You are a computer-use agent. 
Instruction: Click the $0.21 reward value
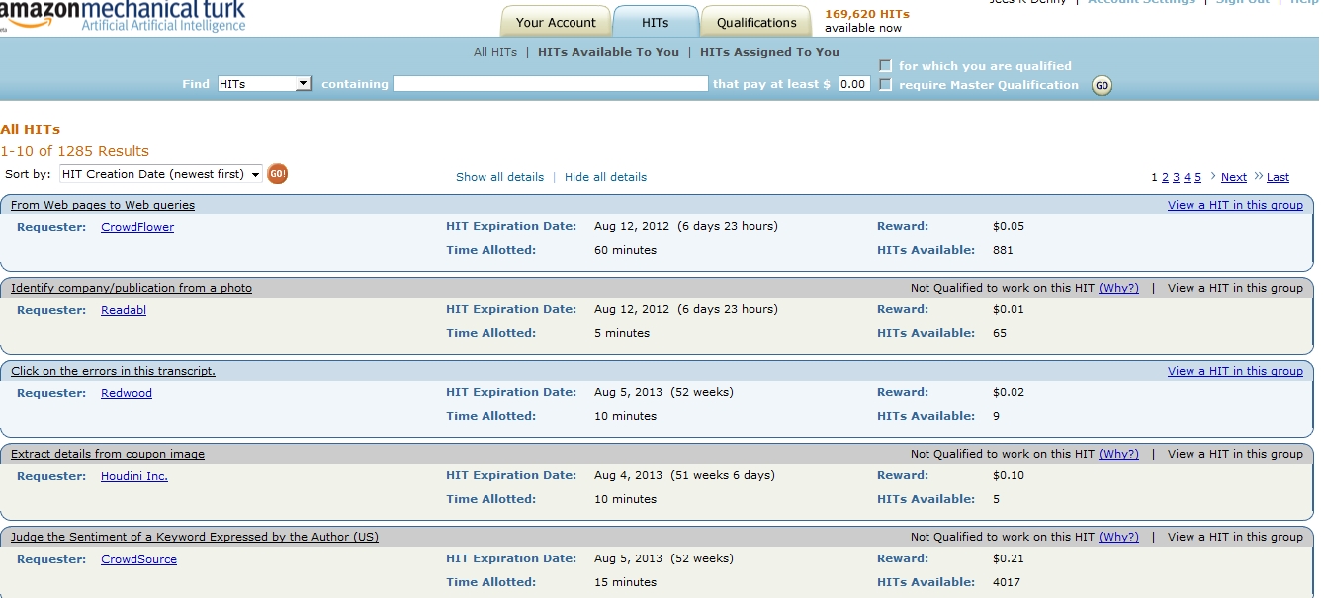1009,558
